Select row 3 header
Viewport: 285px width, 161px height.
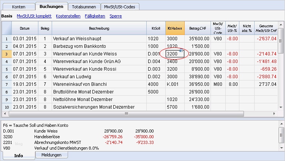6,54
